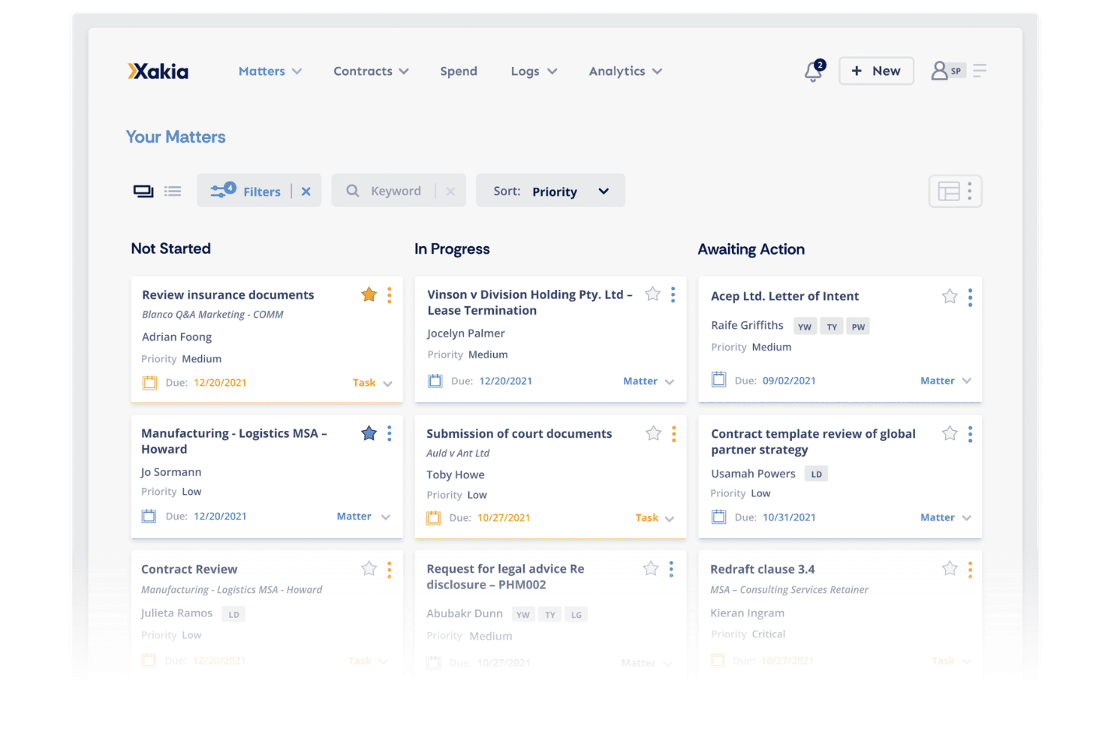Screen dimensions: 1111x741
Task: Unstar Review insurance documents
Action: click(369, 294)
